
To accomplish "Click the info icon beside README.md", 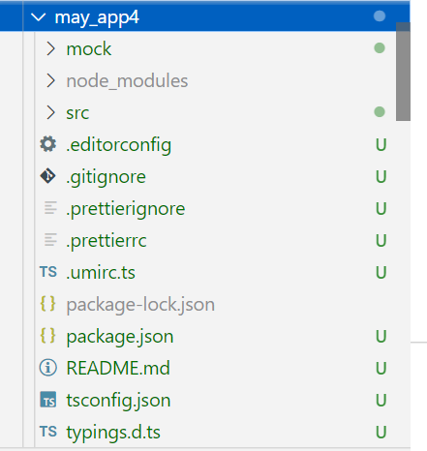I will tap(48, 368).
